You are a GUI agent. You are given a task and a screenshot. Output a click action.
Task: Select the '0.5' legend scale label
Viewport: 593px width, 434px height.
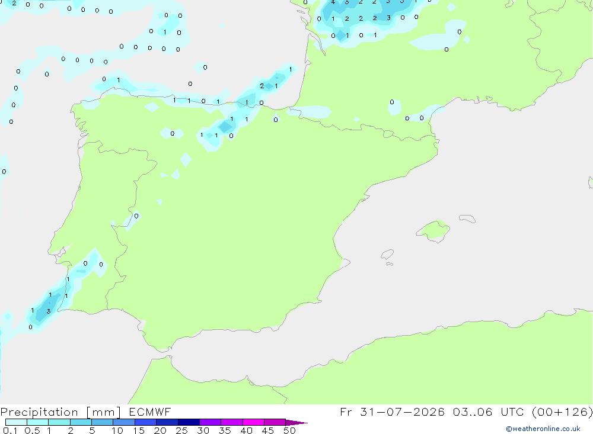tap(32, 430)
